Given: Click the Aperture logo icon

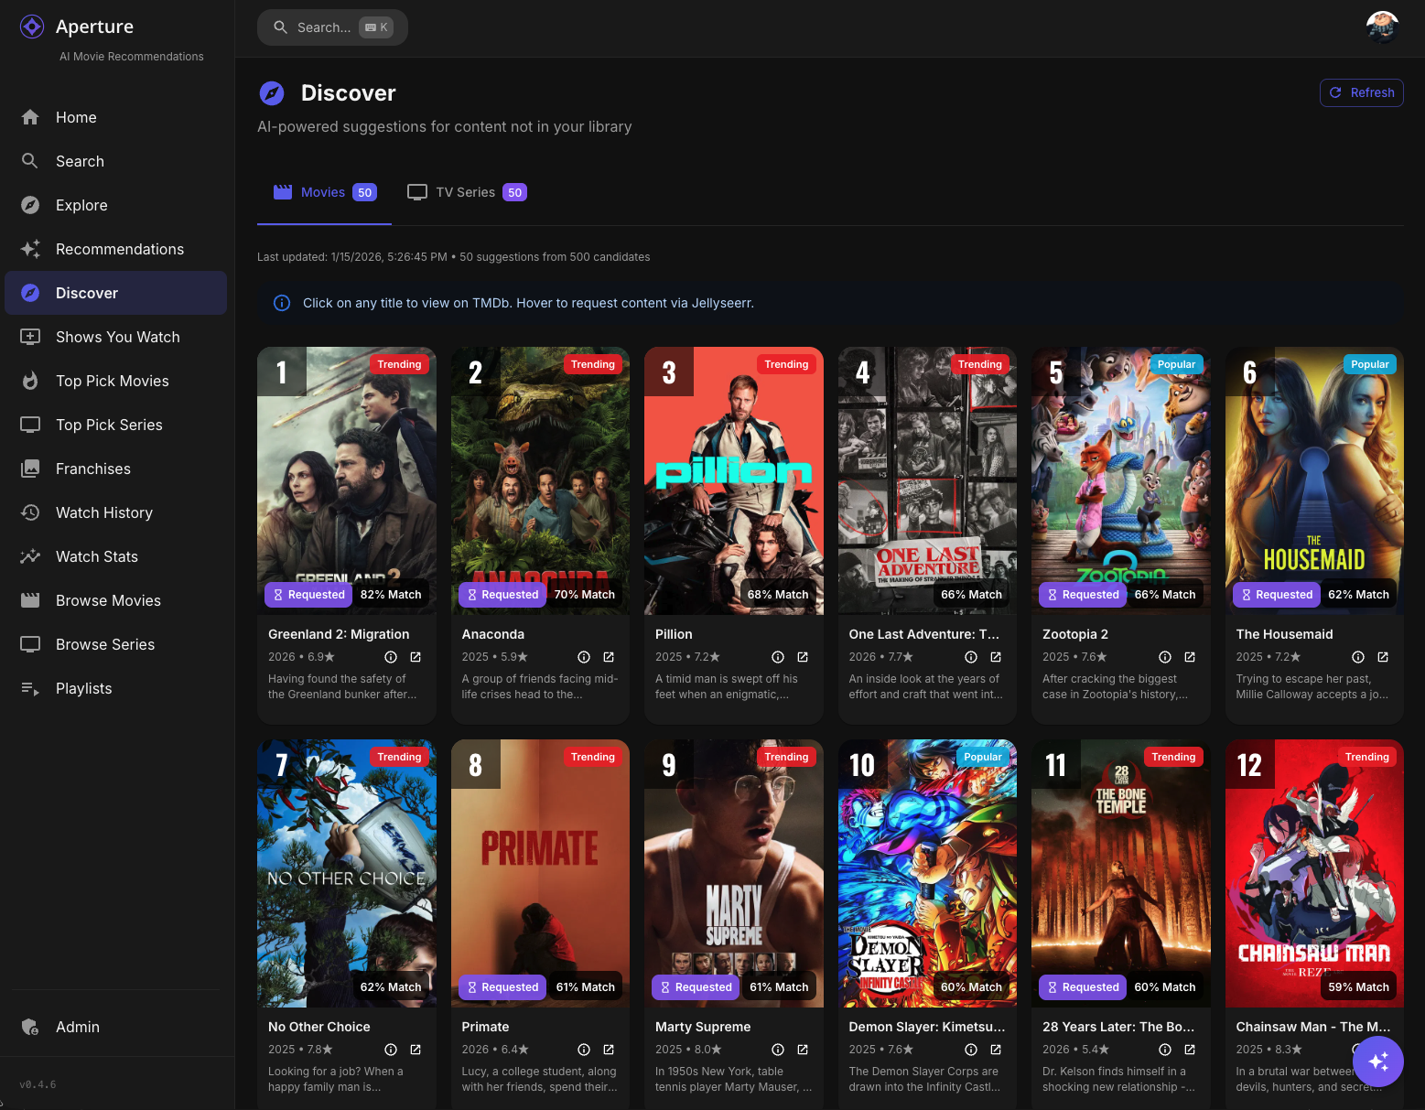Looking at the screenshot, I should pyautogui.click(x=32, y=27).
